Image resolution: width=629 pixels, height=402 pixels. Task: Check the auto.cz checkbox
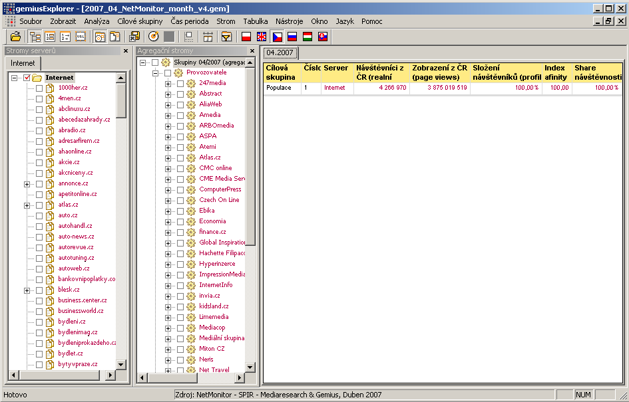pyautogui.click(x=39, y=216)
